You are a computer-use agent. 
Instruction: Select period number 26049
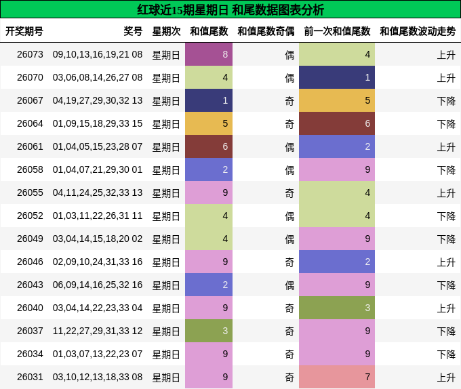30,239
